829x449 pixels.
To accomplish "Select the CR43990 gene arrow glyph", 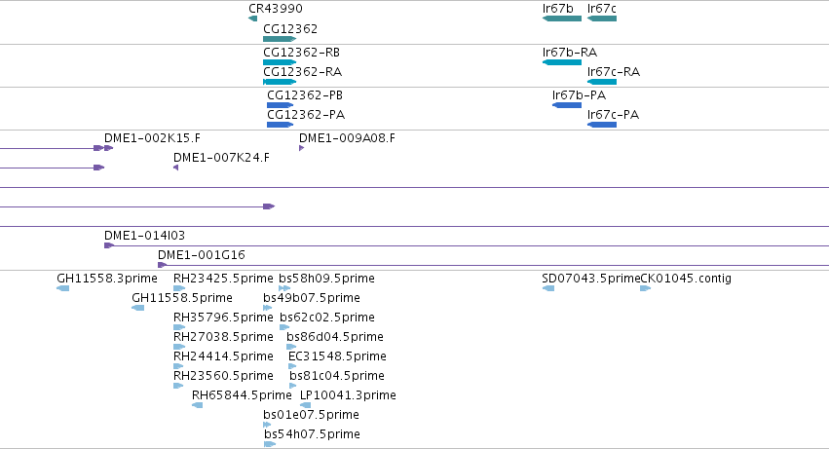I will pyautogui.click(x=252, y=19).
